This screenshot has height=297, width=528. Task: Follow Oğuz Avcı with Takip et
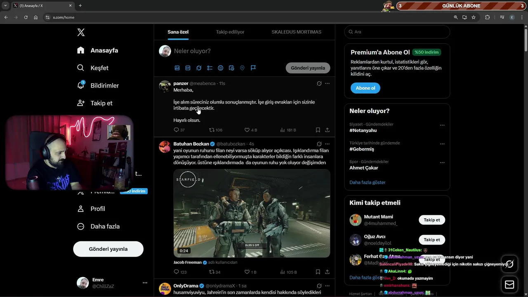coord(432,240)
